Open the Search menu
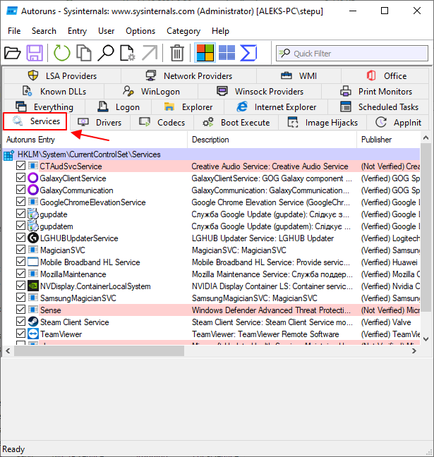Screen dimensions: 434x457 (44, 31)
